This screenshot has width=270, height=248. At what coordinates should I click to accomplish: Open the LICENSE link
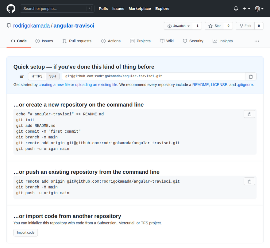coord(219,85)
